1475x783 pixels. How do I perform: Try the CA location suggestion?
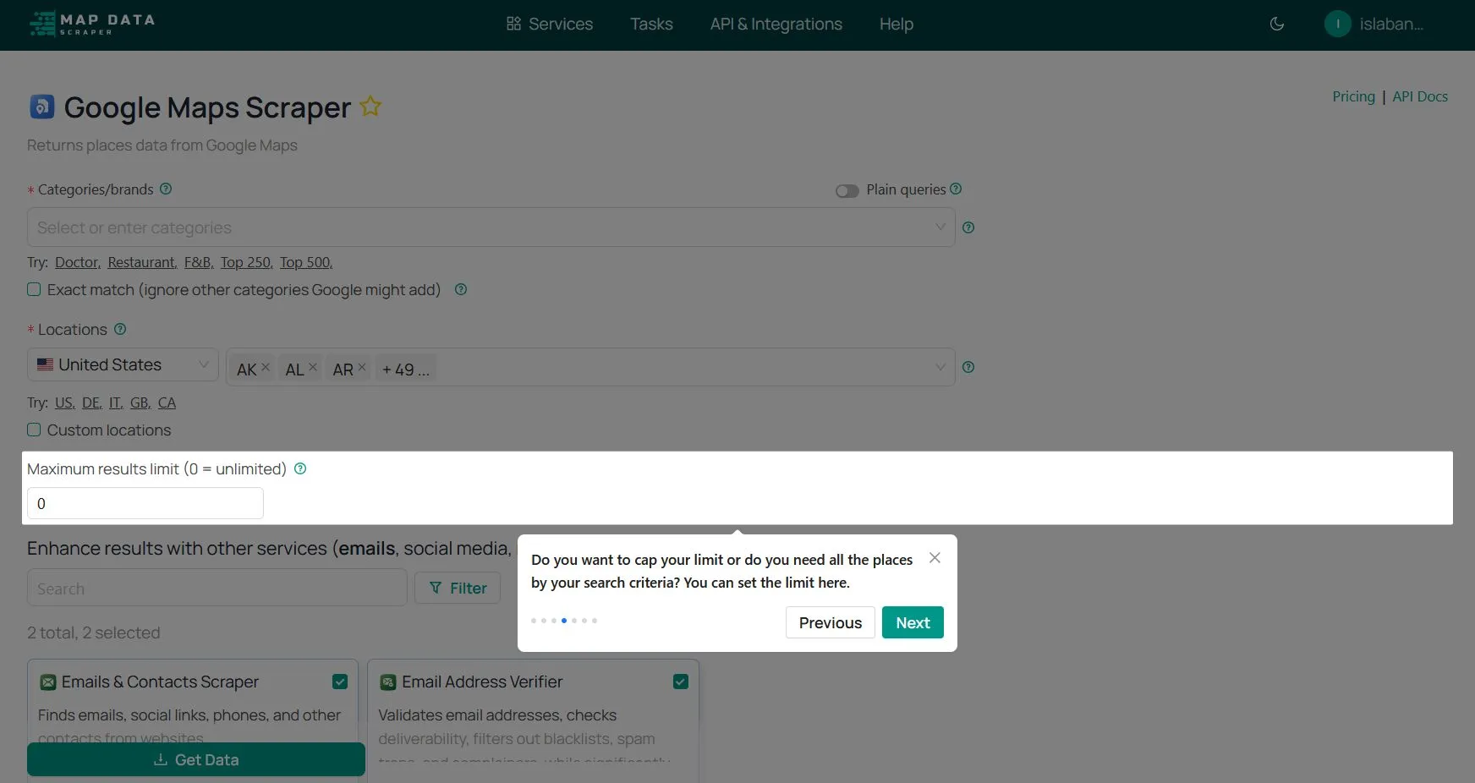[167, 402]
